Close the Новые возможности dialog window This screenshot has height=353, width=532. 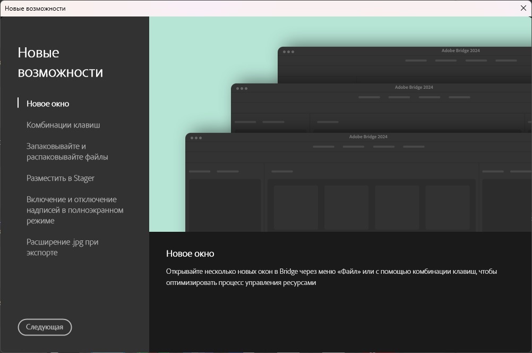click(x=523, y=8)
